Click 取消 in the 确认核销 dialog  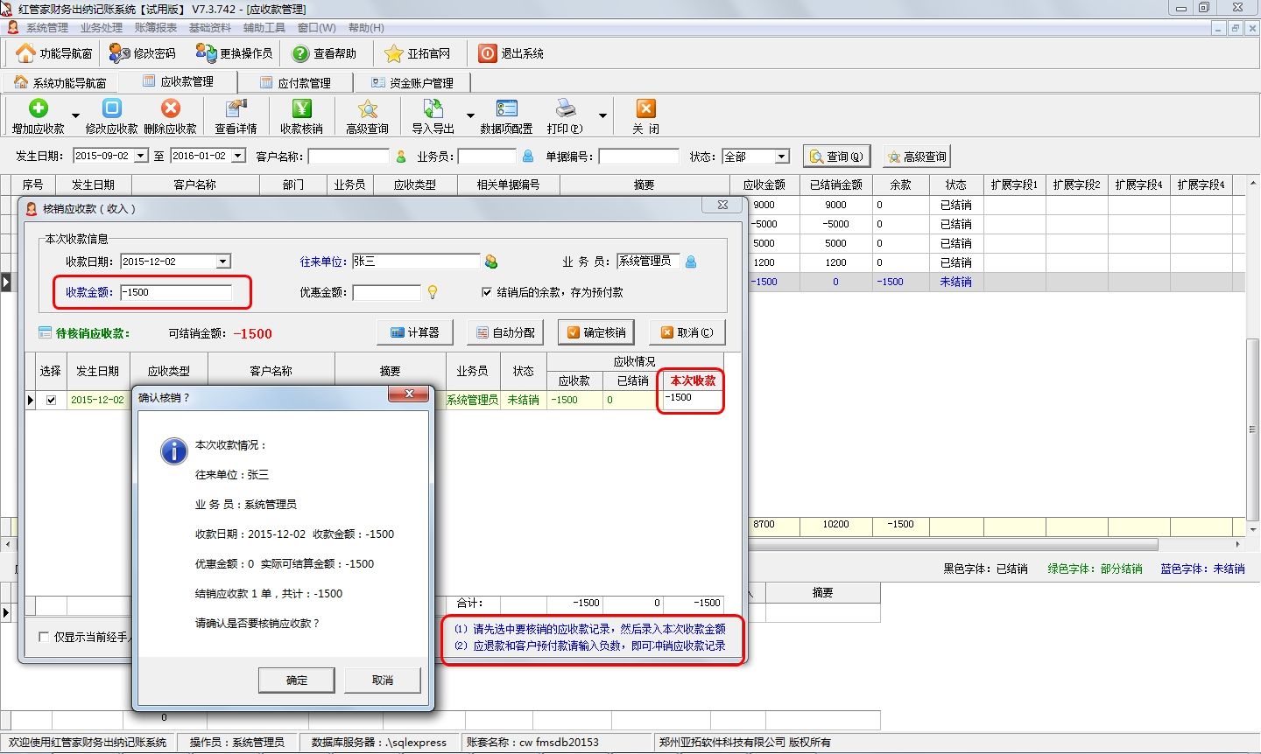[x=383, y=680]
